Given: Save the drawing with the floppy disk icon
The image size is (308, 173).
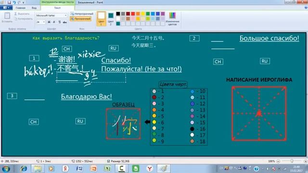Looking at the screenshot, I should (x=9, y=2).
